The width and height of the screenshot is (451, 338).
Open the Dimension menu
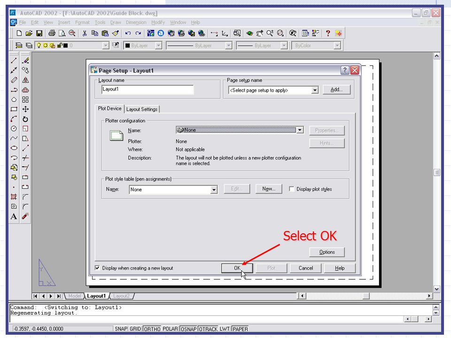[x=136, y=23]
